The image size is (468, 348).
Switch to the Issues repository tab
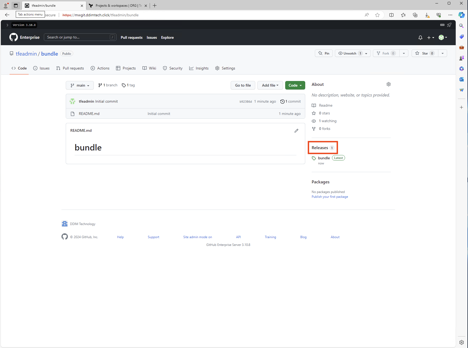(41, 68)
